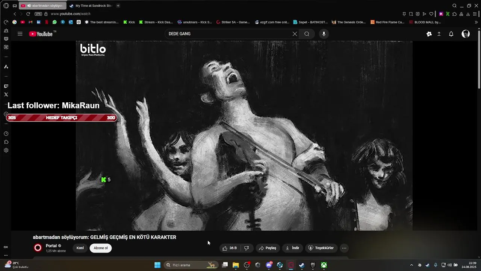Click the heart bookmark icon in address bar
481x271 pixels.
(x=431, y=14)
